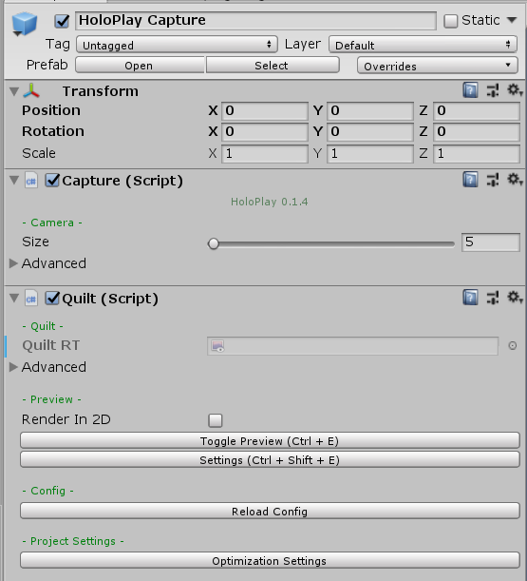Click the render texture icon in Quilt RT
The height and width of the screenshot is (581, 527).
217,346
